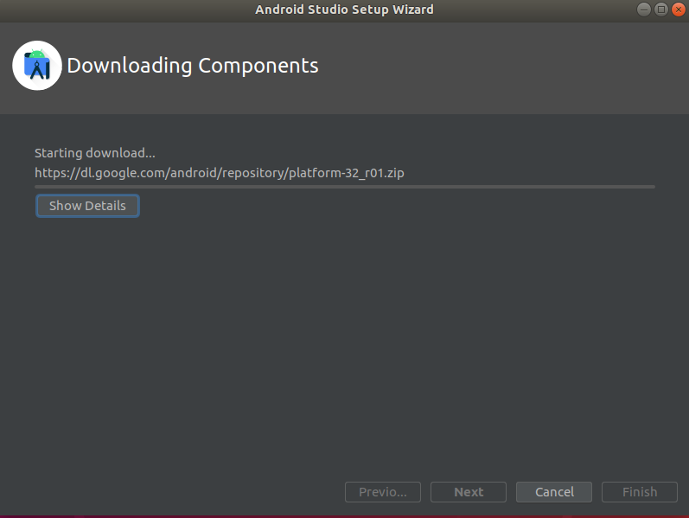Click the Next button
689x518 pixels.
point(469,491)
